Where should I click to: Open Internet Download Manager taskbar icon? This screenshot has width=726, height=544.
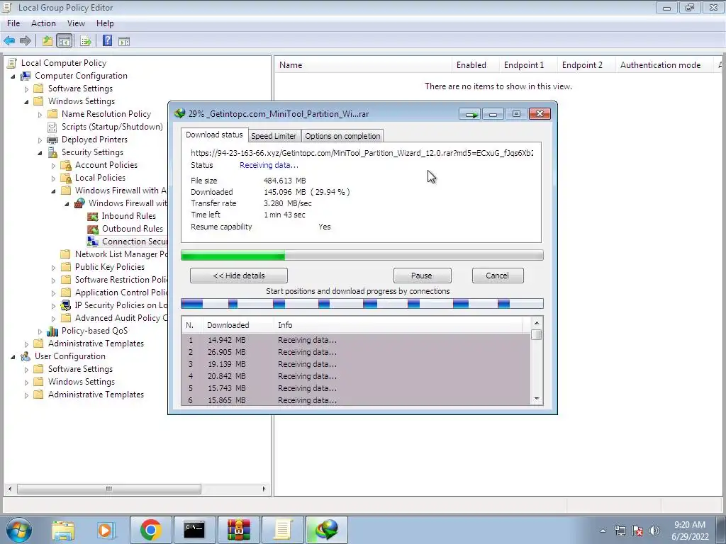(327, 530)
